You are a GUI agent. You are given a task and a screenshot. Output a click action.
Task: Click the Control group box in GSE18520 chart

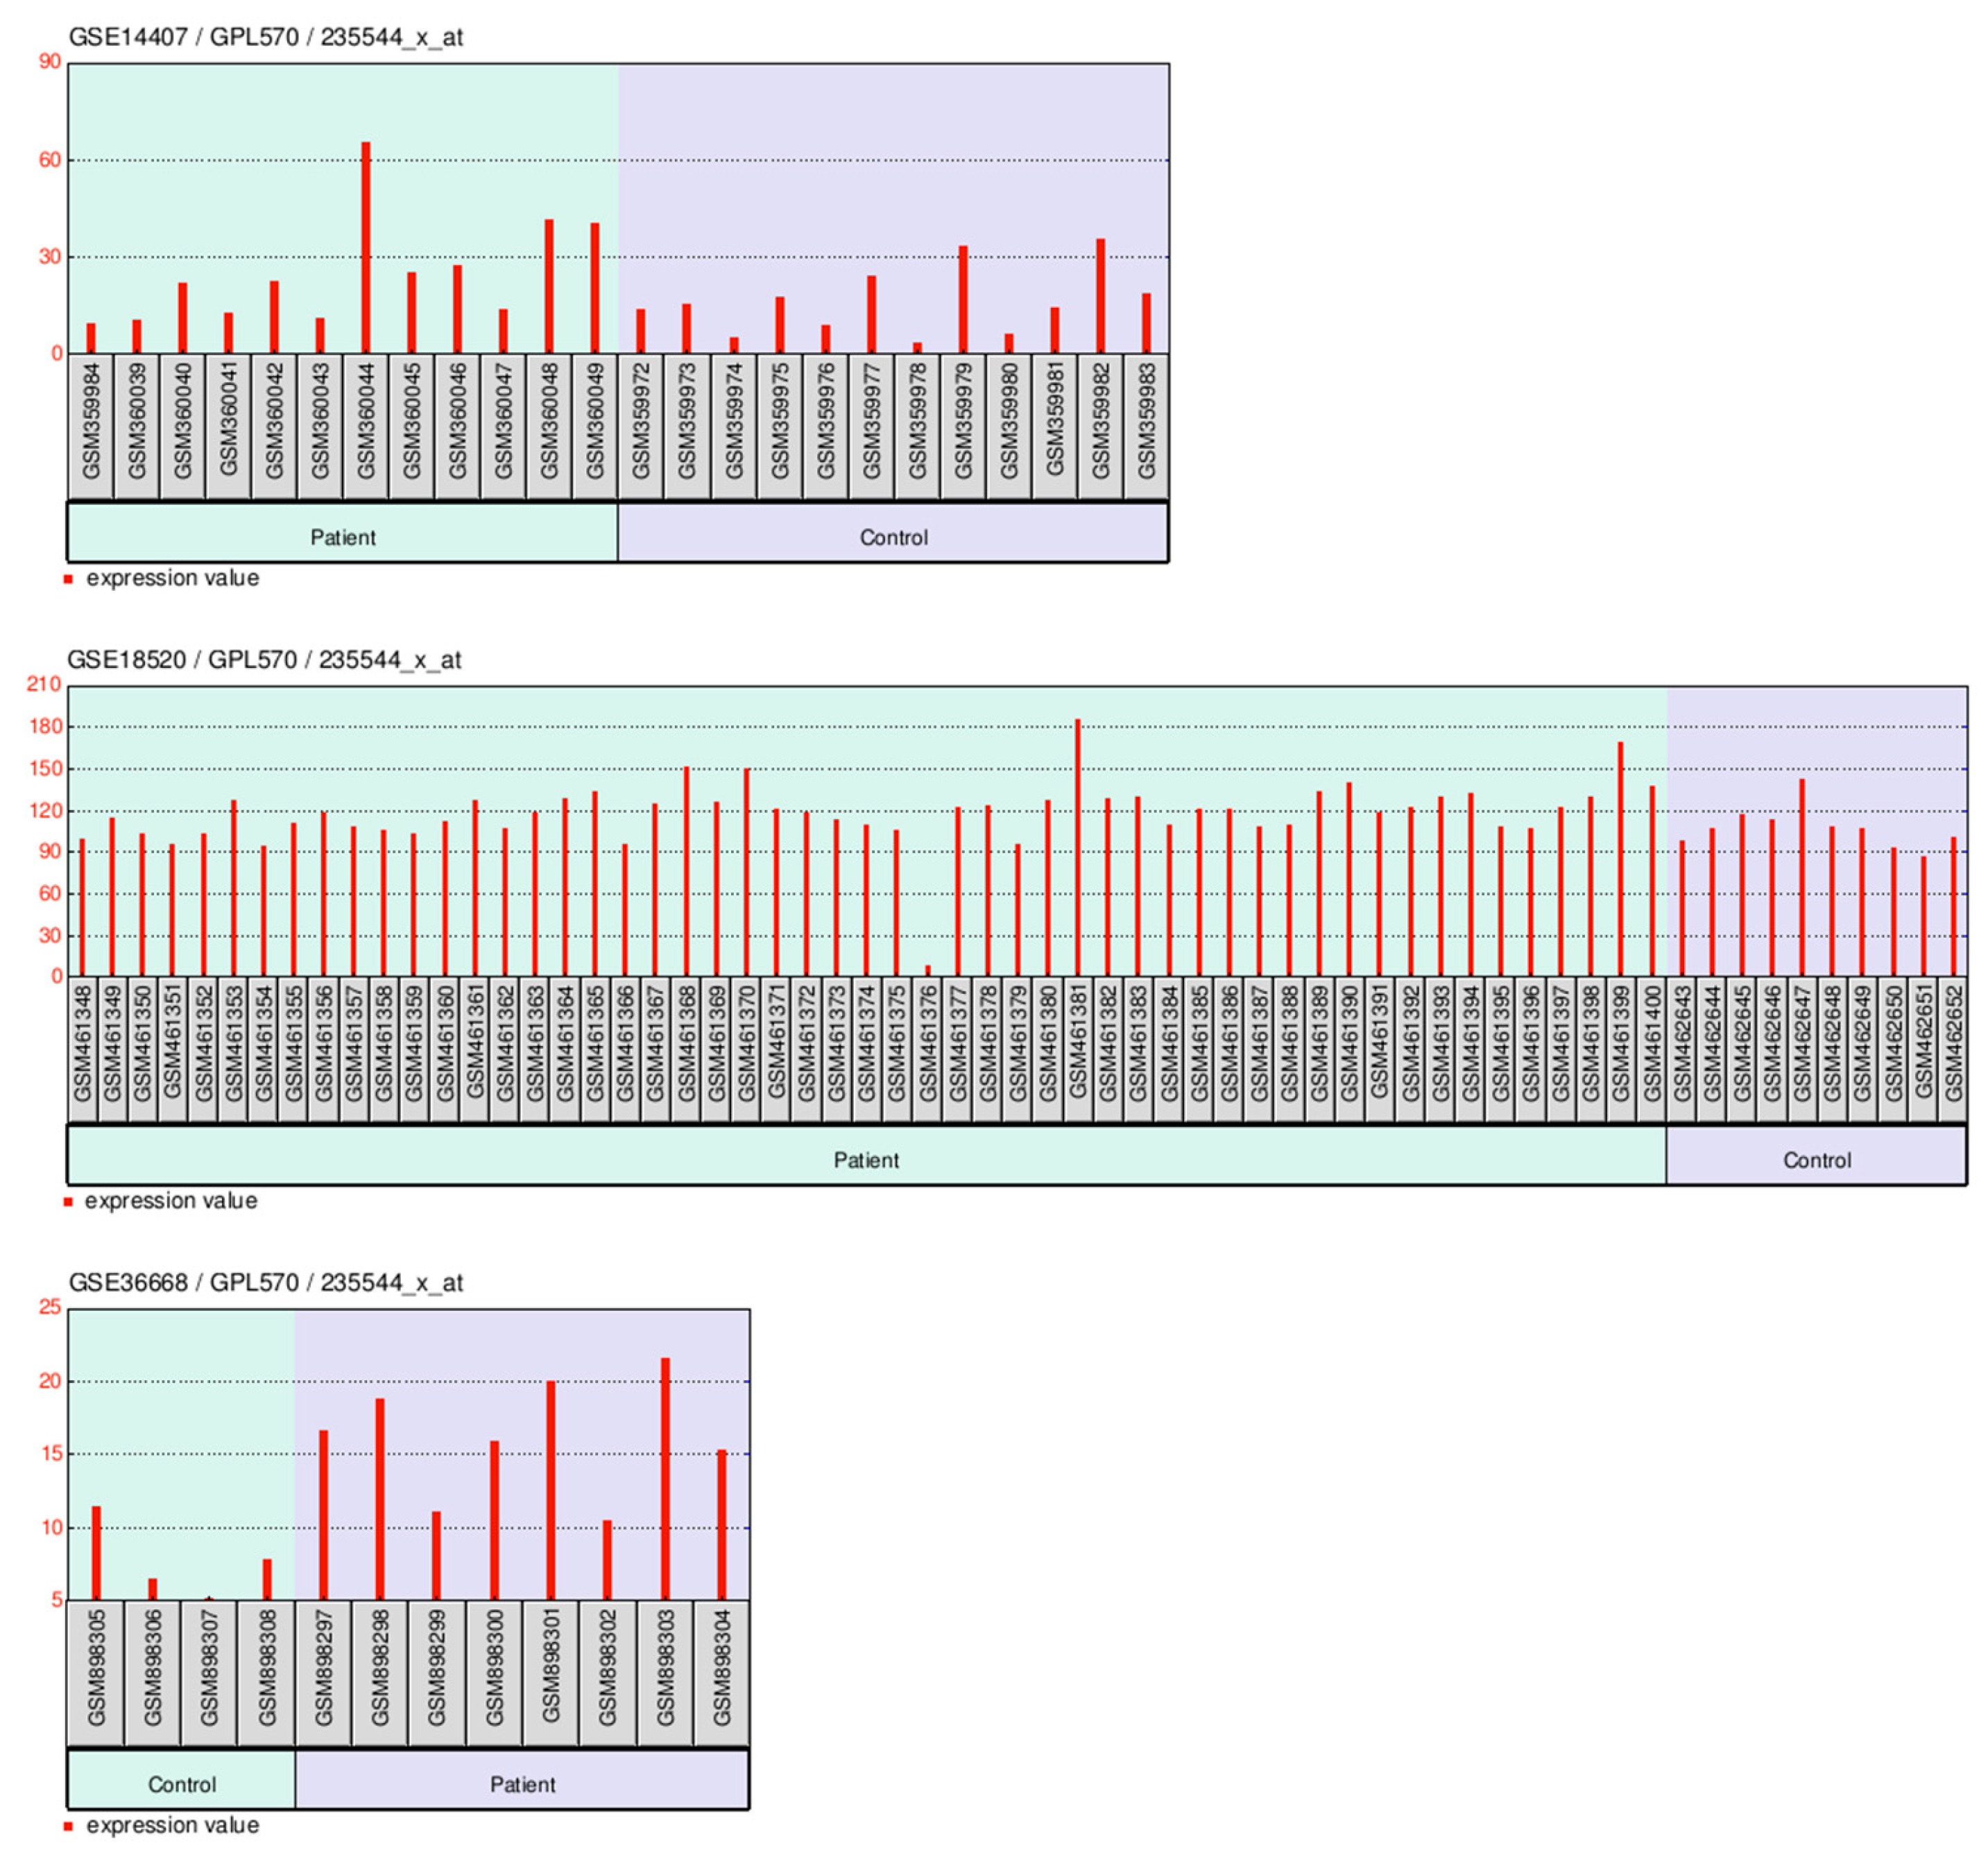[1816, 1160]
